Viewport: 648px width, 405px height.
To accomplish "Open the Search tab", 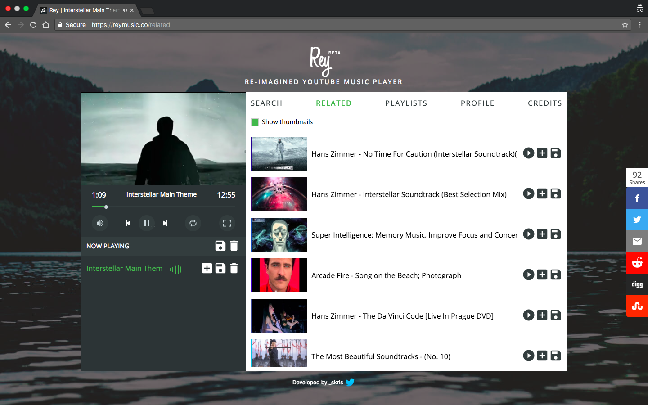I will coord(266,103).
